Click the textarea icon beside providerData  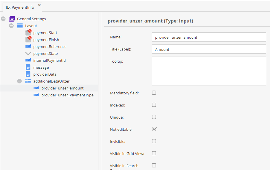(28, 74)
